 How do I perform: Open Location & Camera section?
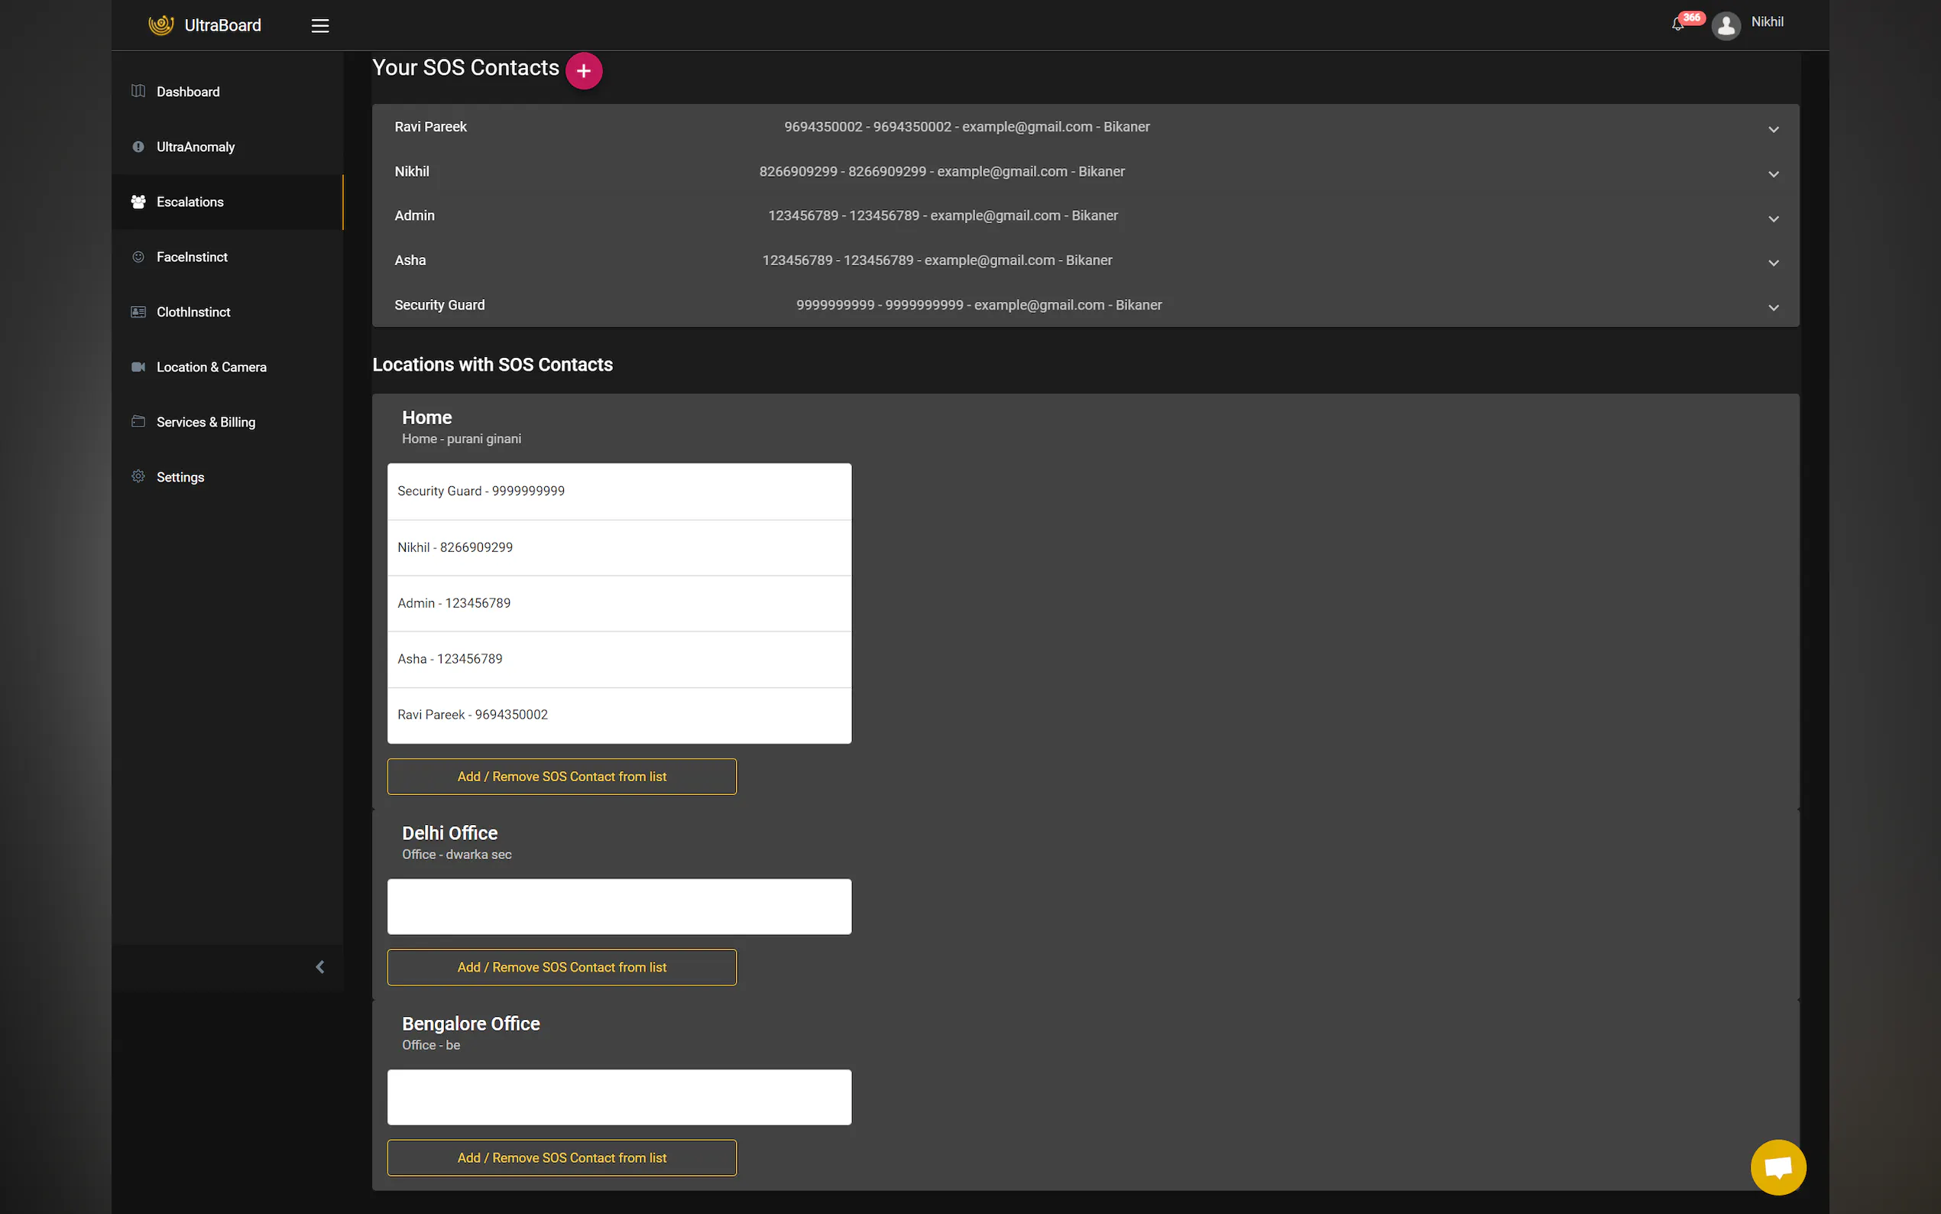click(x=211, y=367)
